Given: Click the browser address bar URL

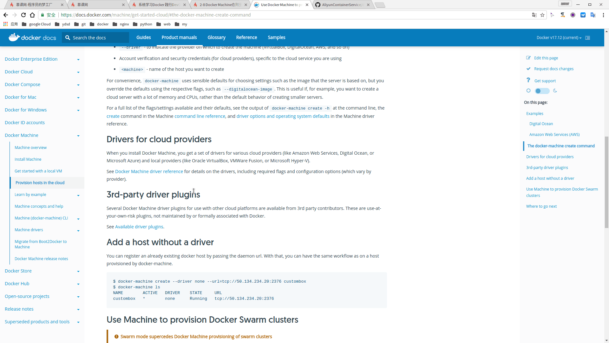Looking at the screenshot, I should click(x=156, y=15).
